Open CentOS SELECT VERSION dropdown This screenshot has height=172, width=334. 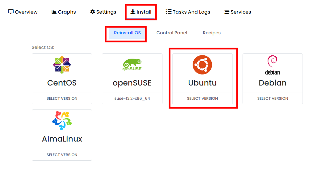62,98
